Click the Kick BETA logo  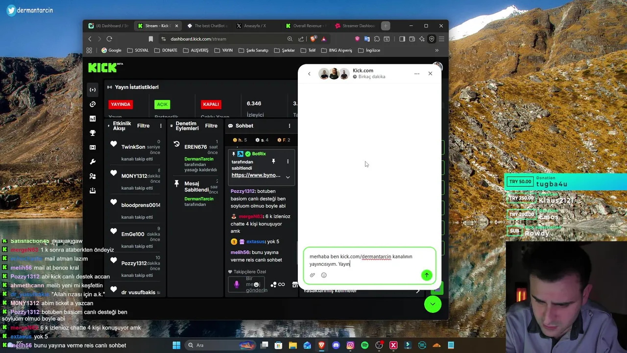105,67
